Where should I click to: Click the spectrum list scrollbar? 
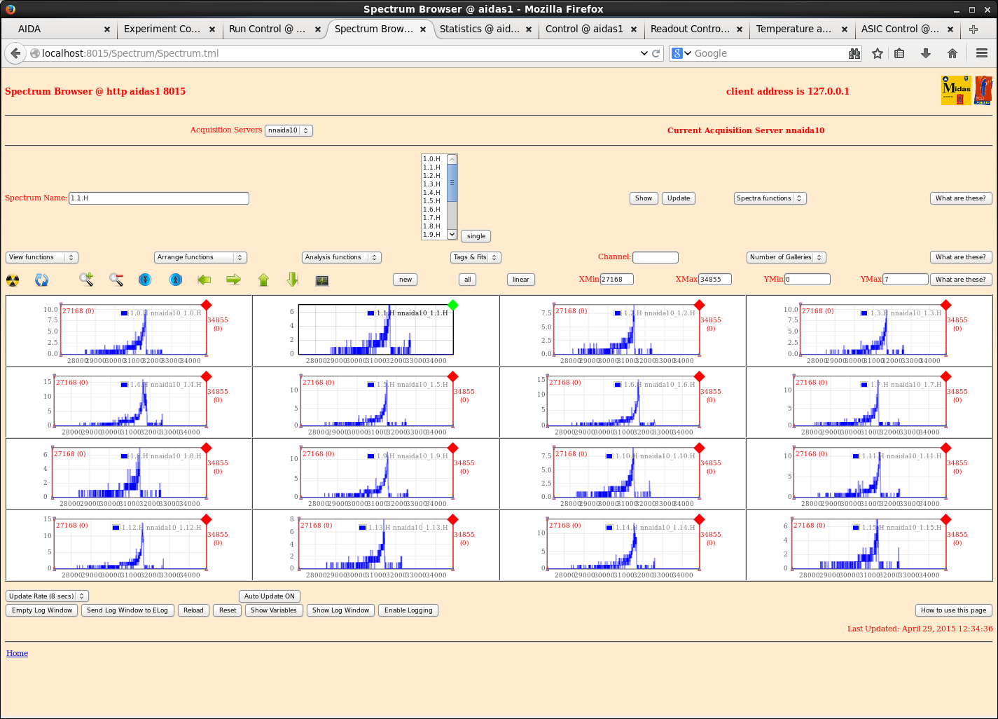coord(452,197)
